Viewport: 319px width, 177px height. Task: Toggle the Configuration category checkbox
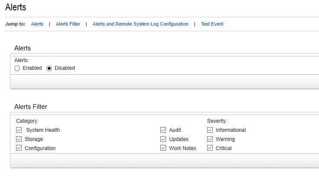pyautogui.click(x=19, y=148)
